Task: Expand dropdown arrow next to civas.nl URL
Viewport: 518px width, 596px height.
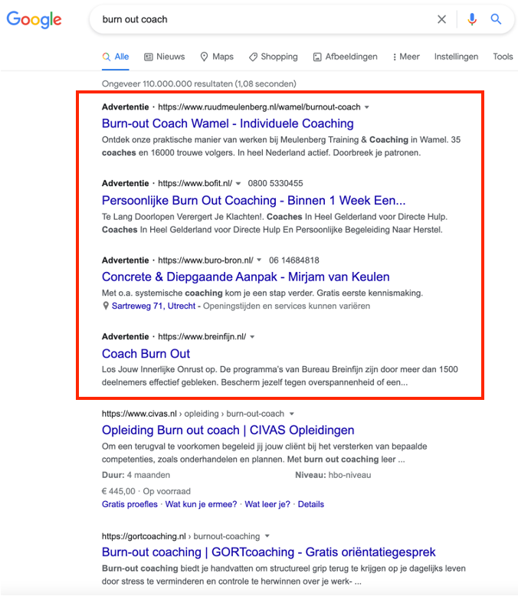Action: 292,414
